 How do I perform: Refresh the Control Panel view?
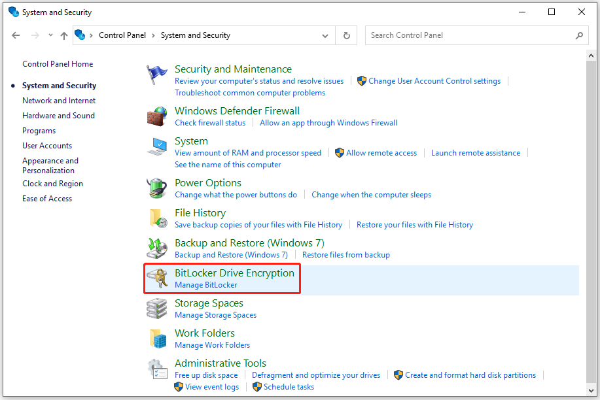tap(346, 35)
